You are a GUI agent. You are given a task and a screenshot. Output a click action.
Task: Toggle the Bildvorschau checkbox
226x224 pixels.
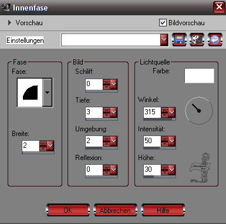tap(163, 23)
